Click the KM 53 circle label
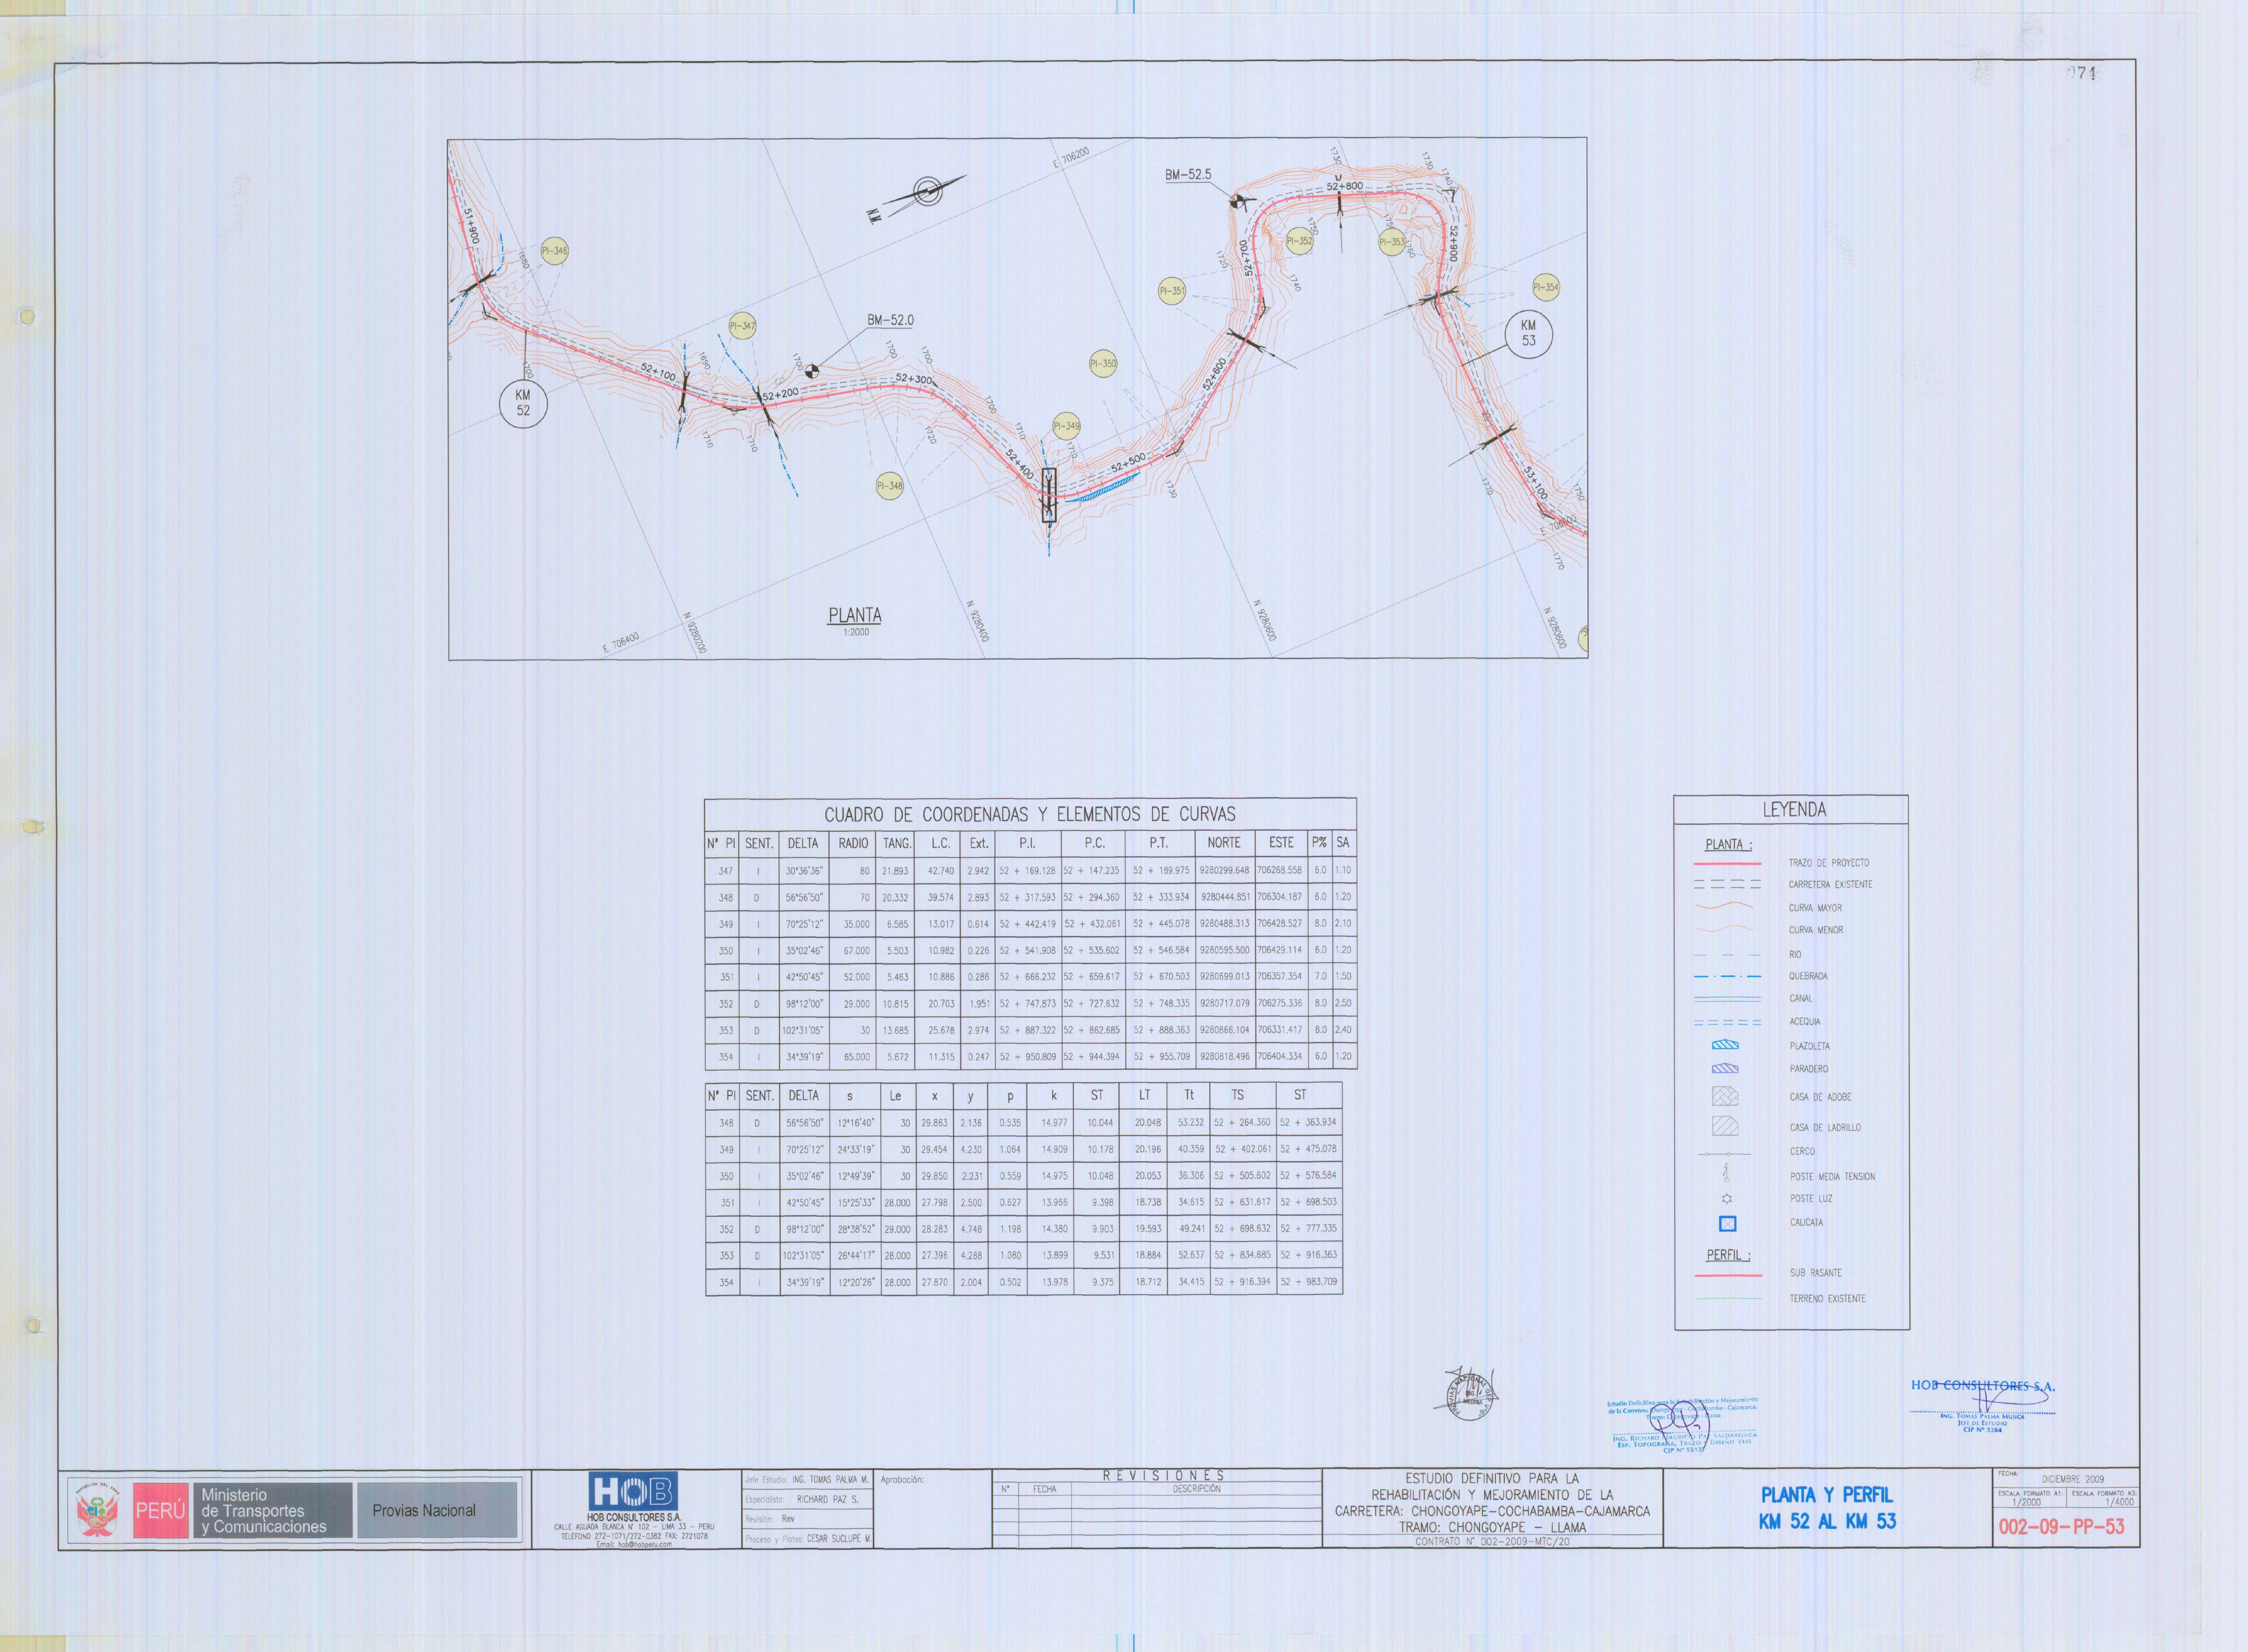2248x1652 pixels. (x=1528, y=333)
